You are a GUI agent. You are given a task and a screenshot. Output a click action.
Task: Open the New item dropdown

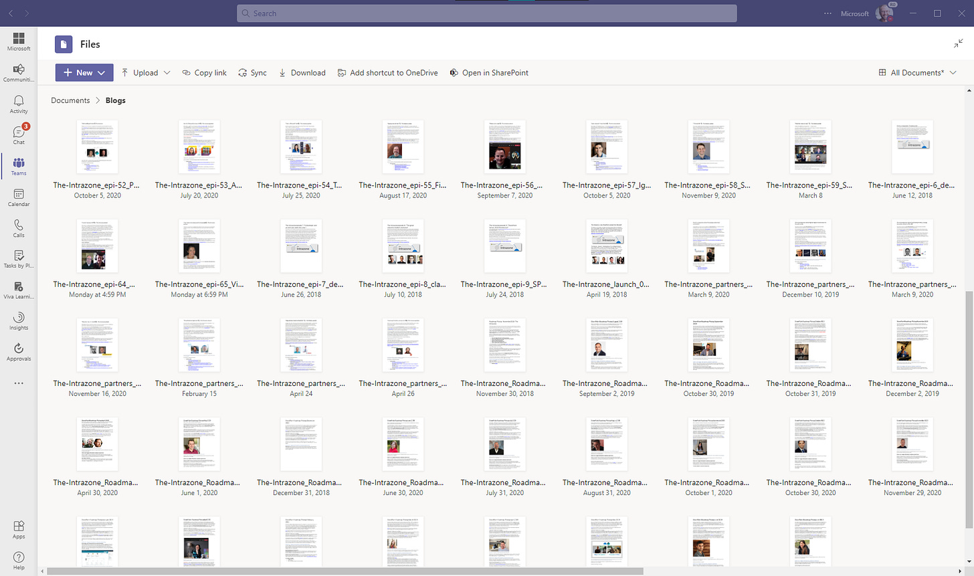click(84, 72)
